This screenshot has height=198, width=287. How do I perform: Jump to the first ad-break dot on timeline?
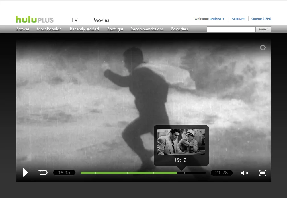(95, 173)
